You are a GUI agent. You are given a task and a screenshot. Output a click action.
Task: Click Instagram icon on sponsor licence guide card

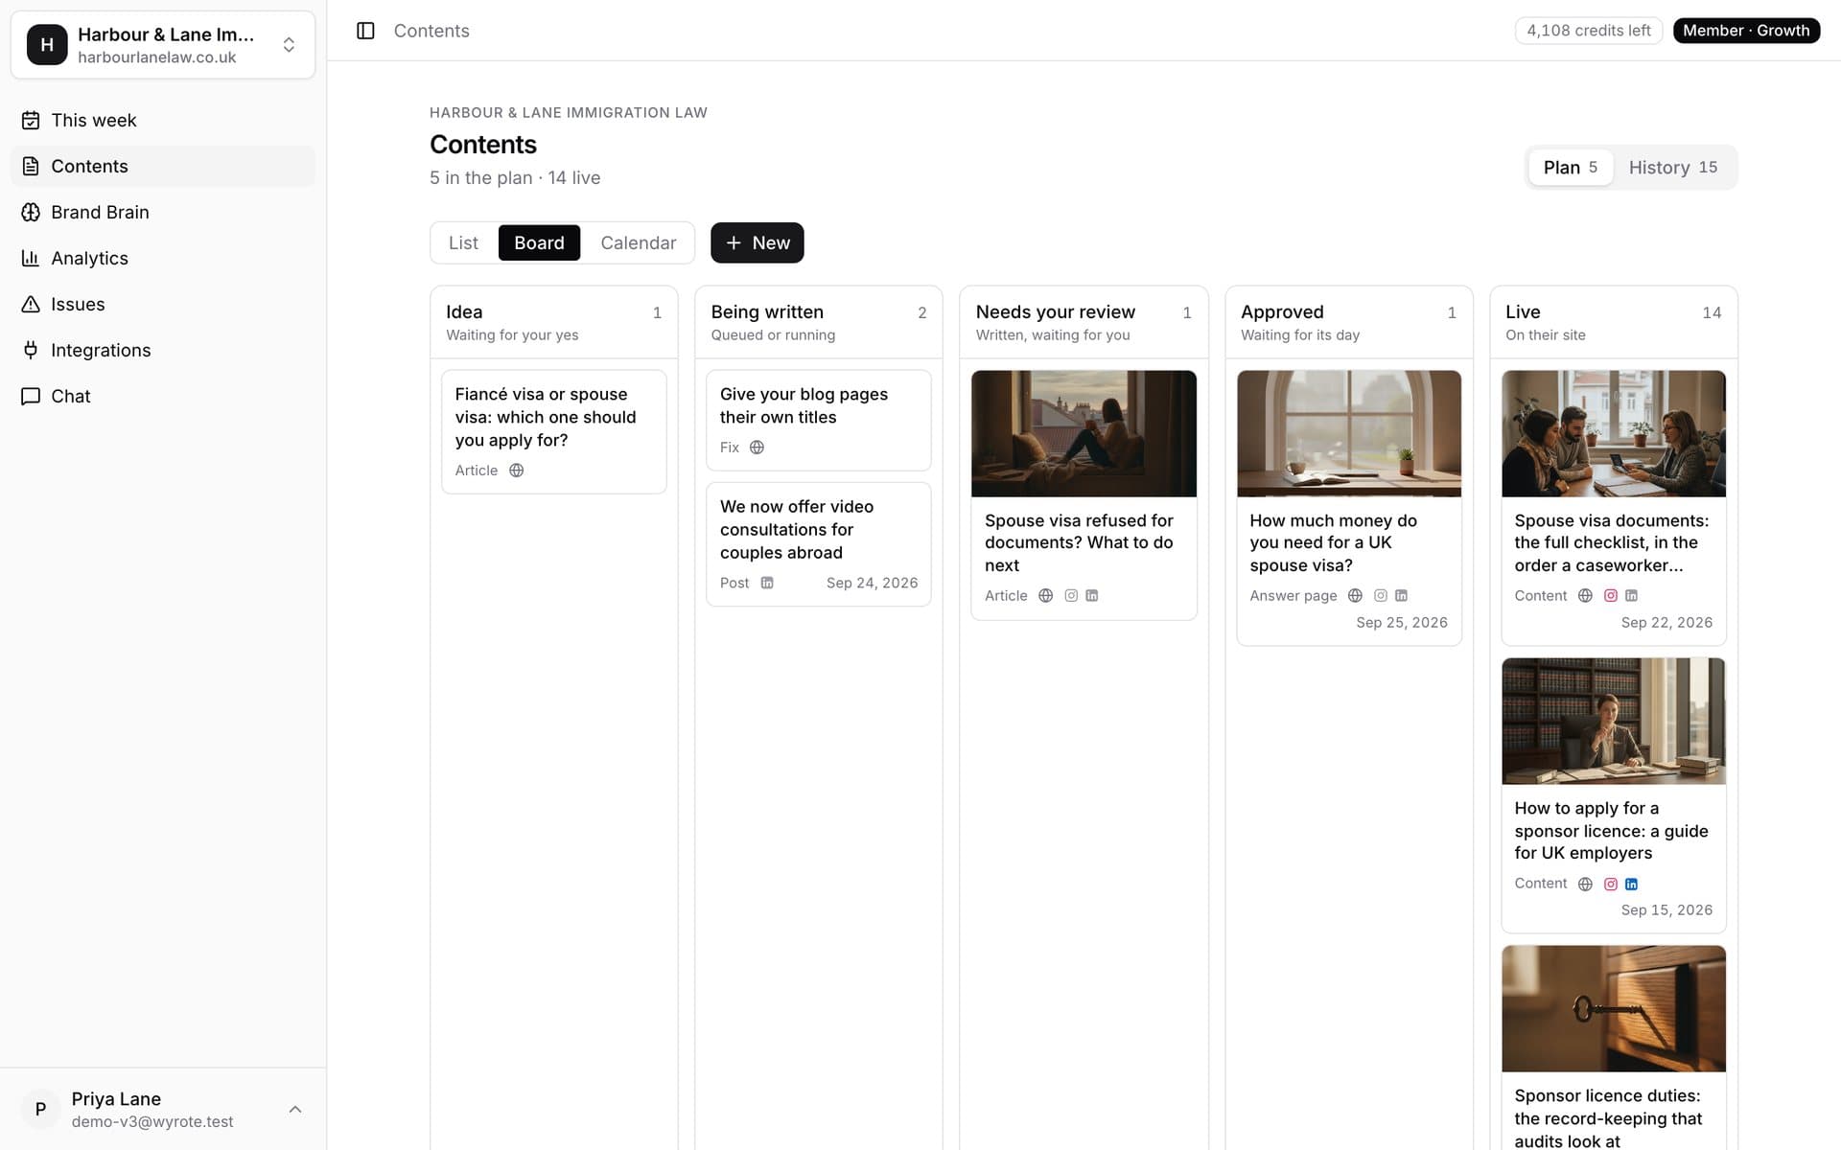click(x=1611, y=885)
